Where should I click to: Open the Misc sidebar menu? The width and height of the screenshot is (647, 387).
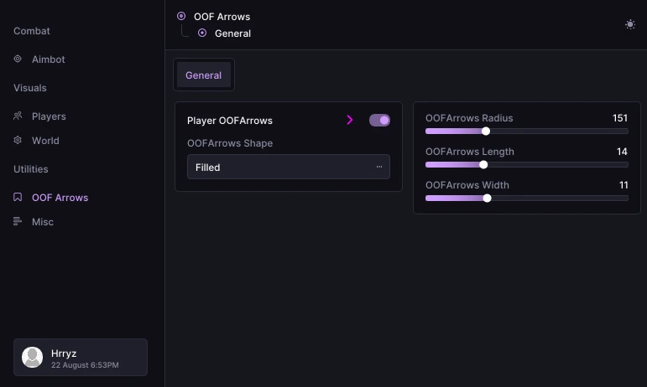click(43, 222)
